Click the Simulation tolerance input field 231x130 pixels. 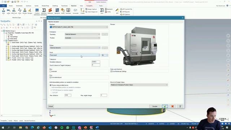click(x=96, y=62)
